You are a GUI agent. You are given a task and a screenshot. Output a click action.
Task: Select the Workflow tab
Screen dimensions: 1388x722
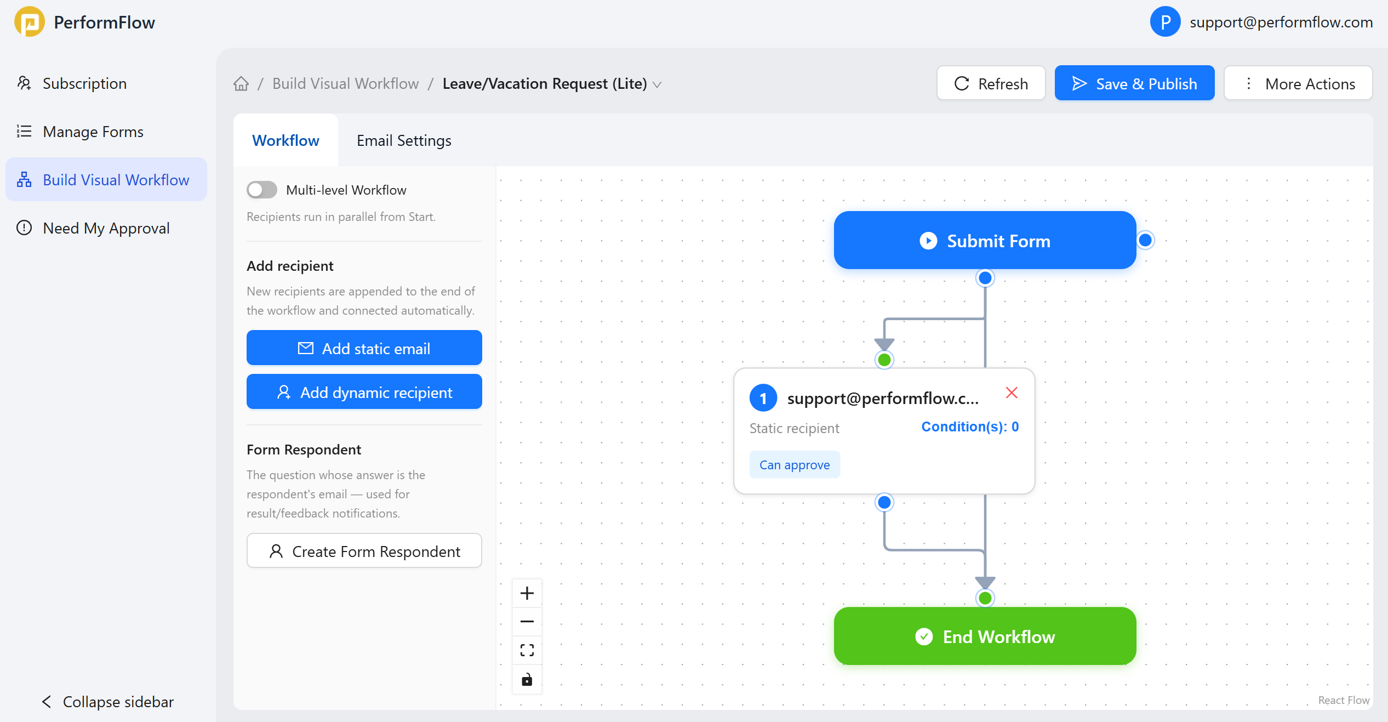(x=285, y=140)
